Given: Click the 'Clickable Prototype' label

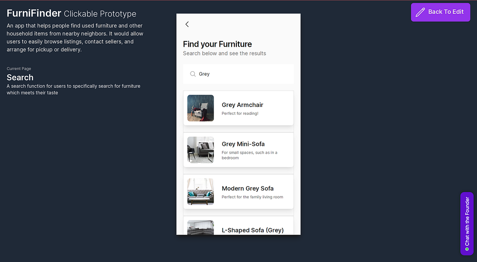Looking at the screenshot, I should click(100, 14).
